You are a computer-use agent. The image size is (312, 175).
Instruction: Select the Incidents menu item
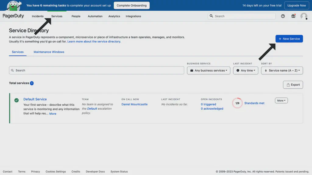(37, 16)
